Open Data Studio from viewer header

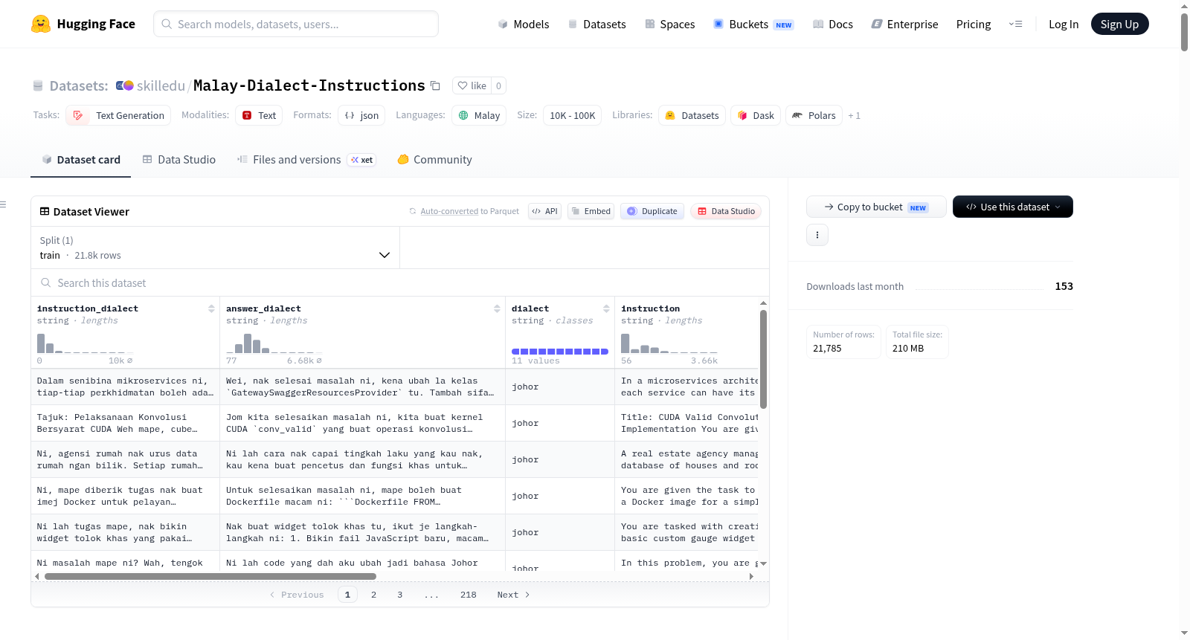point(726,211)
